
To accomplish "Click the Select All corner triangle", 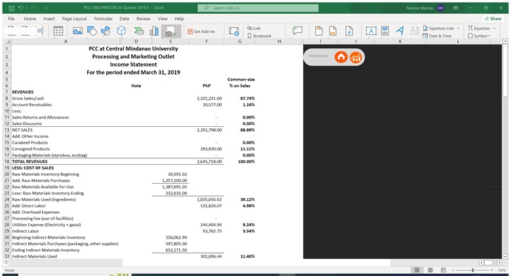I will click(x=7, y=41).
